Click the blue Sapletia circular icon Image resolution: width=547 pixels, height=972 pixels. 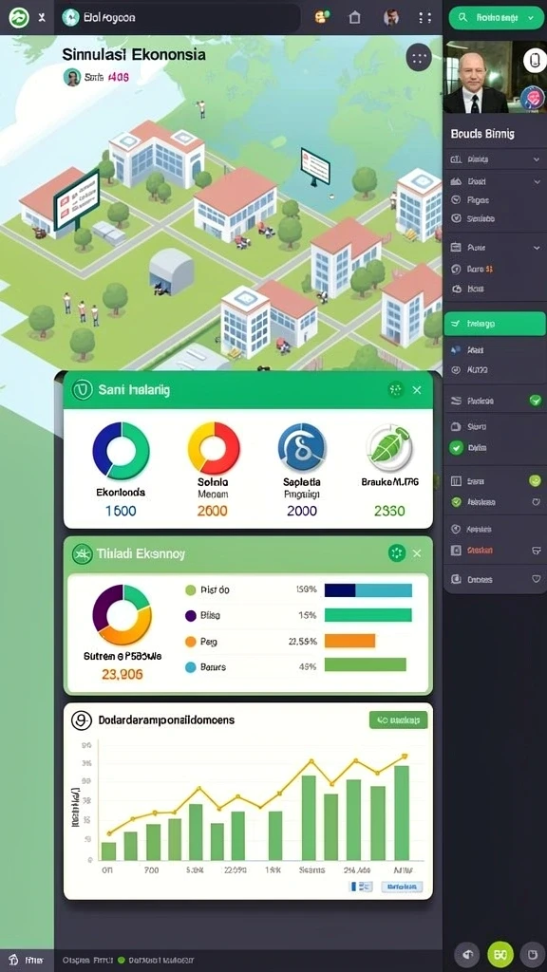(x=301, y=446)
